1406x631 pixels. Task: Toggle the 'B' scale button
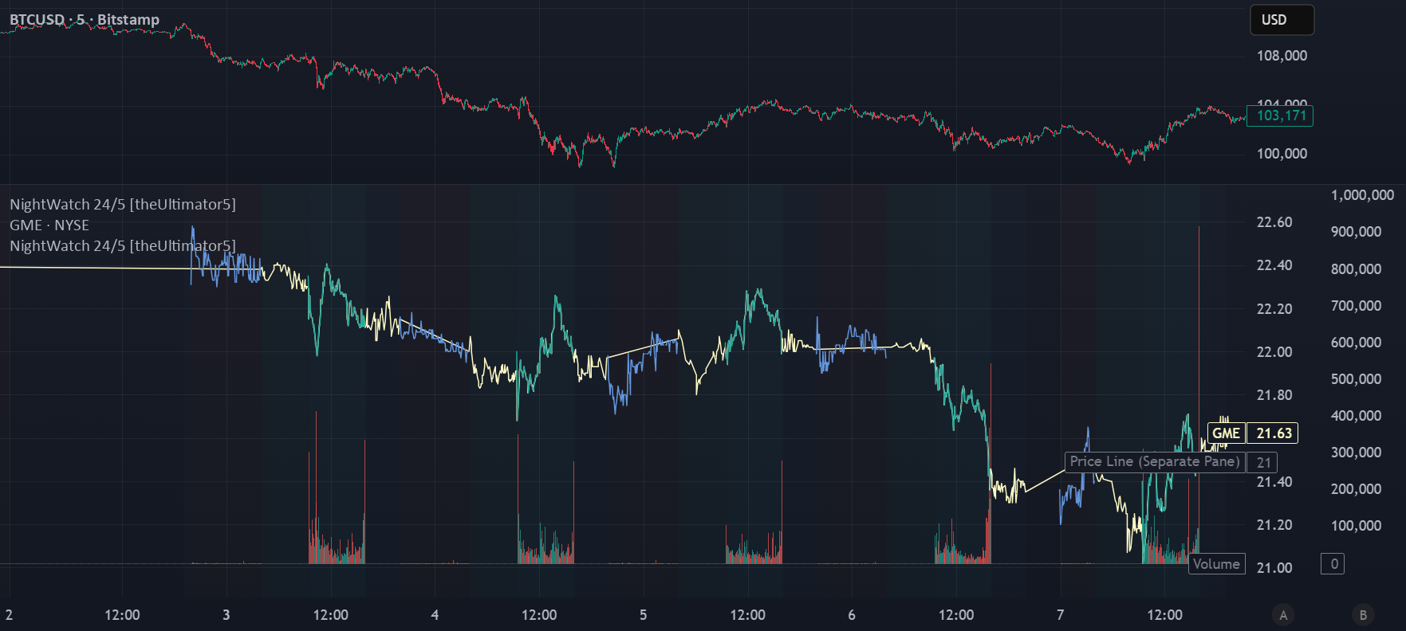point(1363,615)
